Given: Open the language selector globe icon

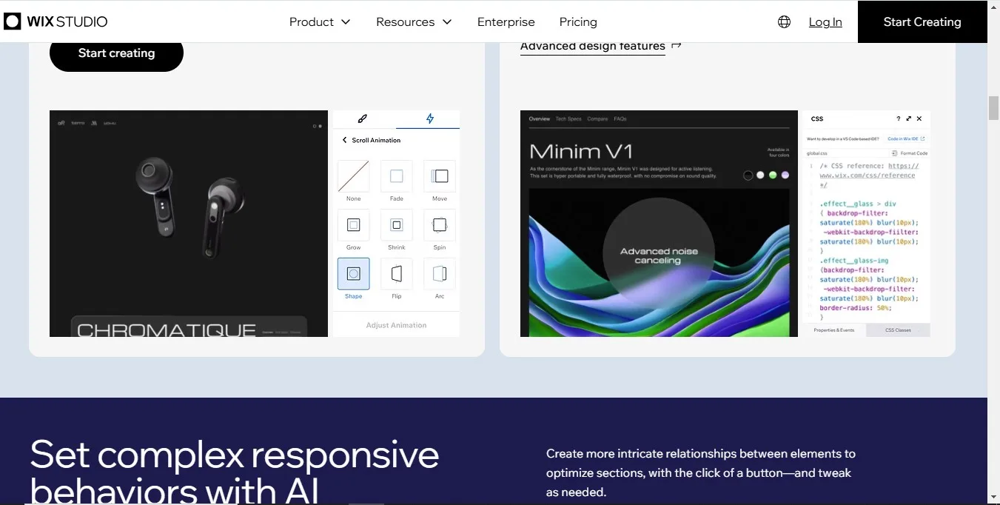Looking at the screenshot, I should coord(784,21).
